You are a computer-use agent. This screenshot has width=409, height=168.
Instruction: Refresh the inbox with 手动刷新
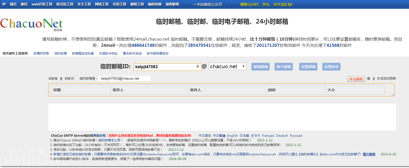[x=356, y=79]
